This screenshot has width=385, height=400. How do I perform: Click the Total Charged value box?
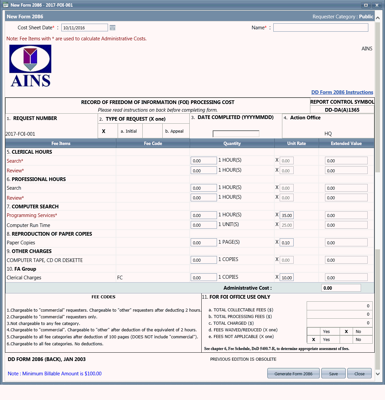click(340, 323)
